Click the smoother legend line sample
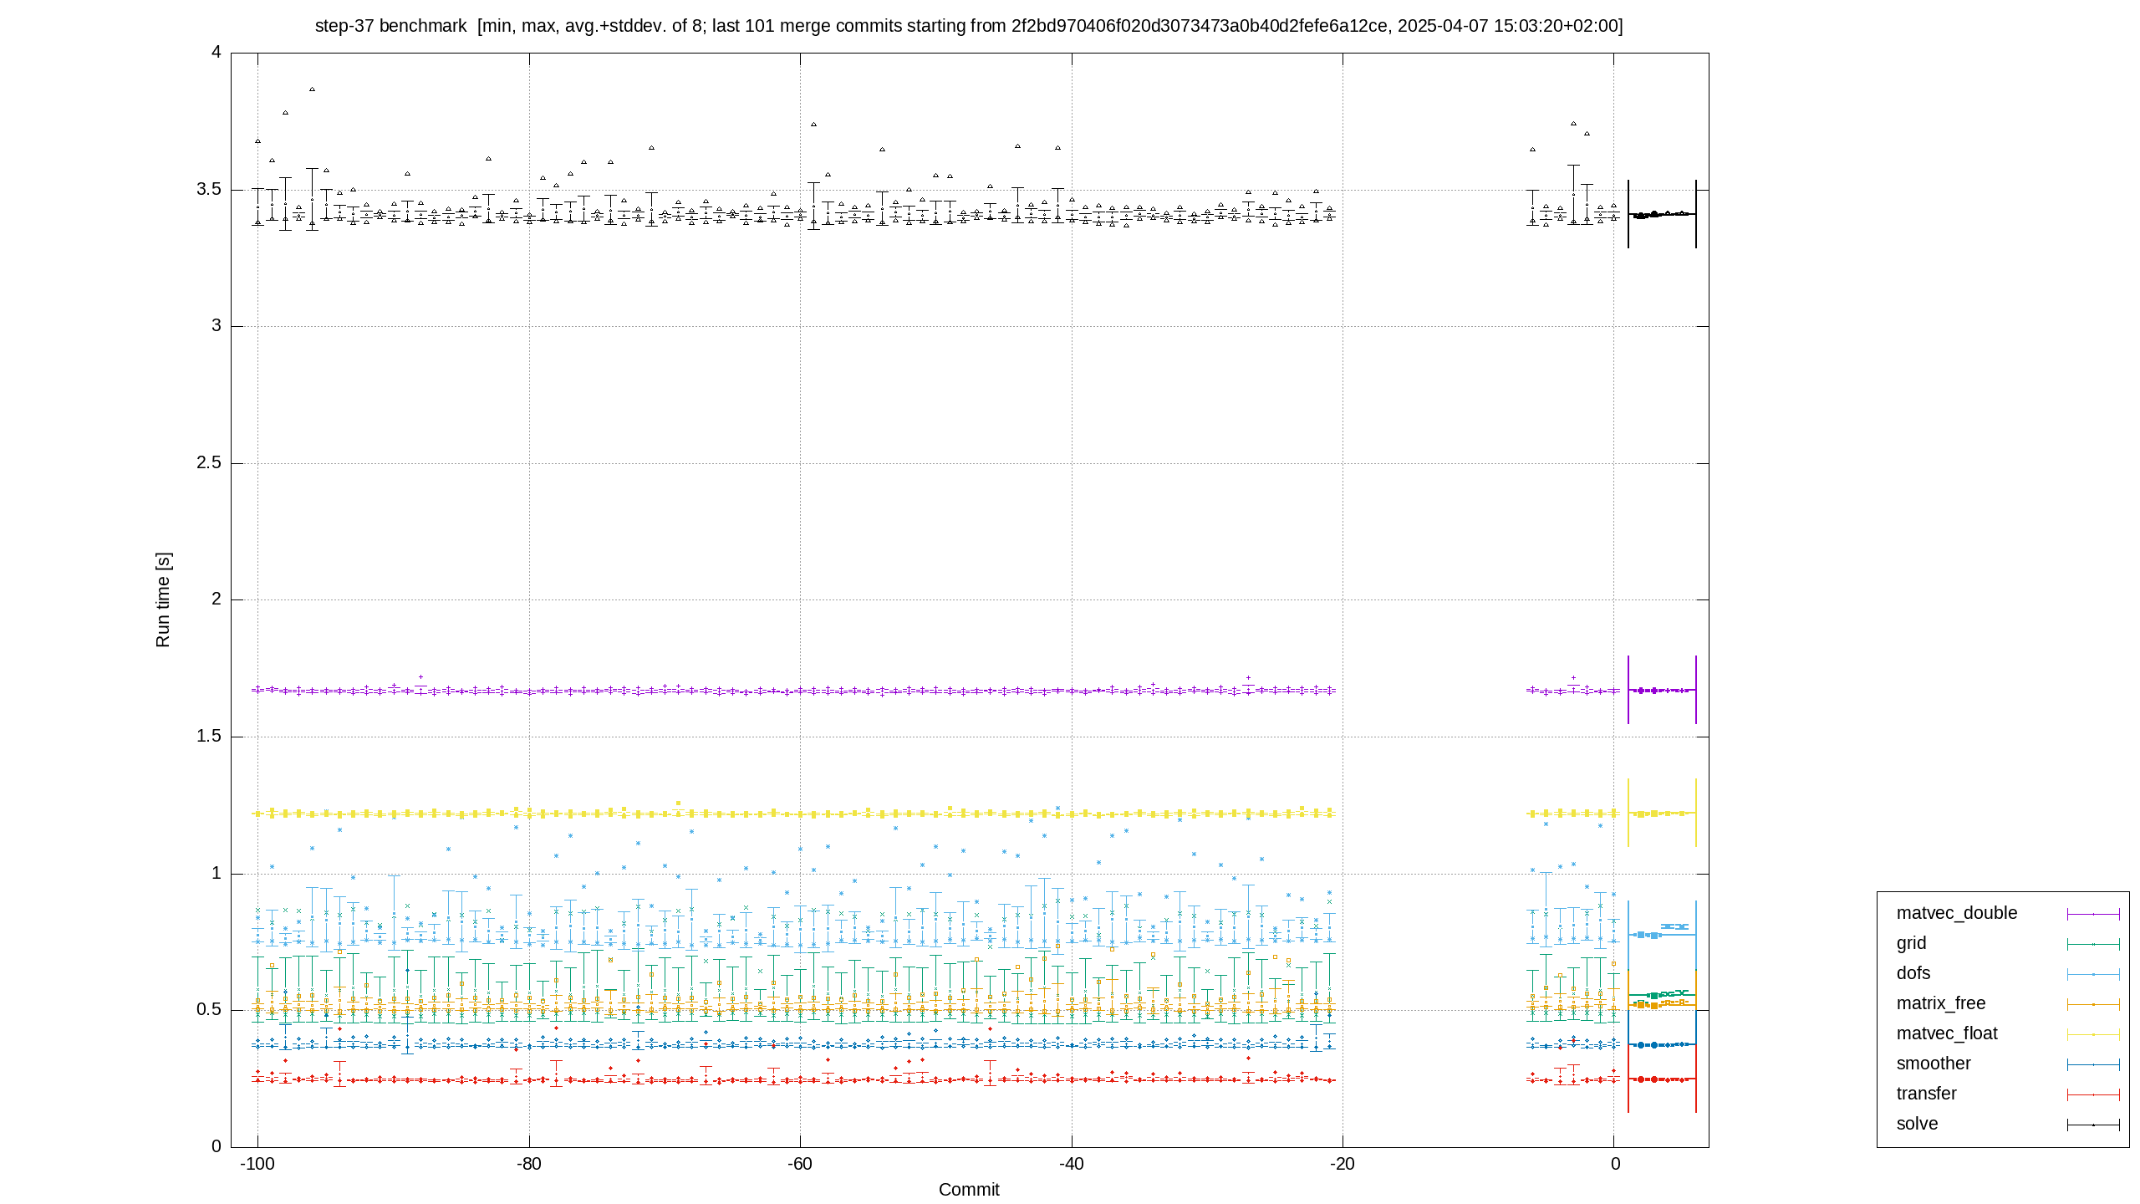 (x=2093, y=1064)
